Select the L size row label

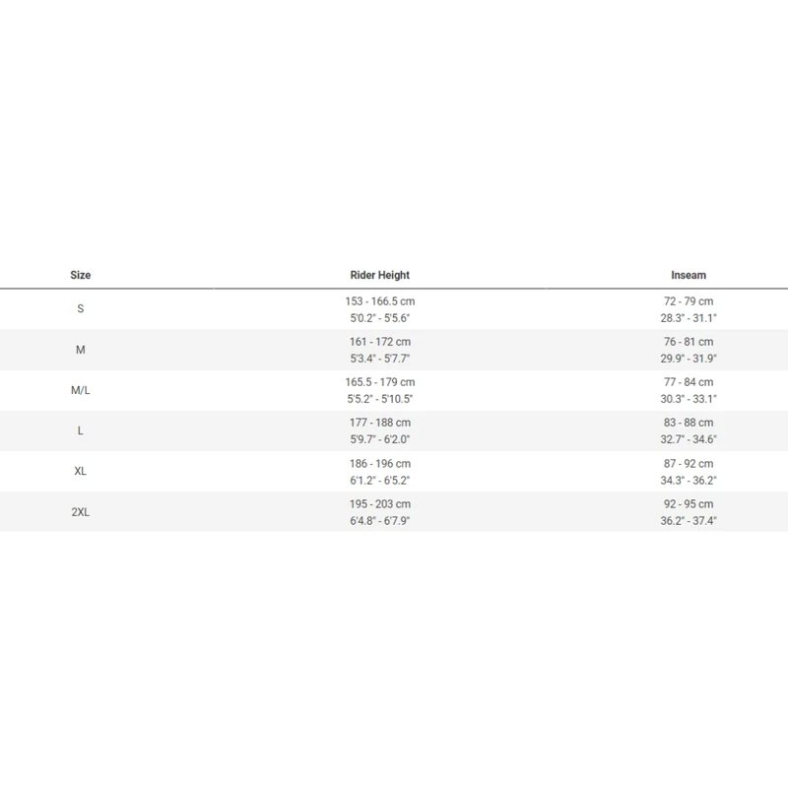click(81, 431)
